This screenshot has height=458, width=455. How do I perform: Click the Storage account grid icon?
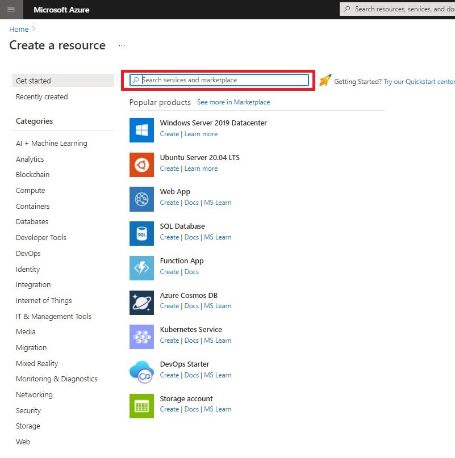coord(141,406)
